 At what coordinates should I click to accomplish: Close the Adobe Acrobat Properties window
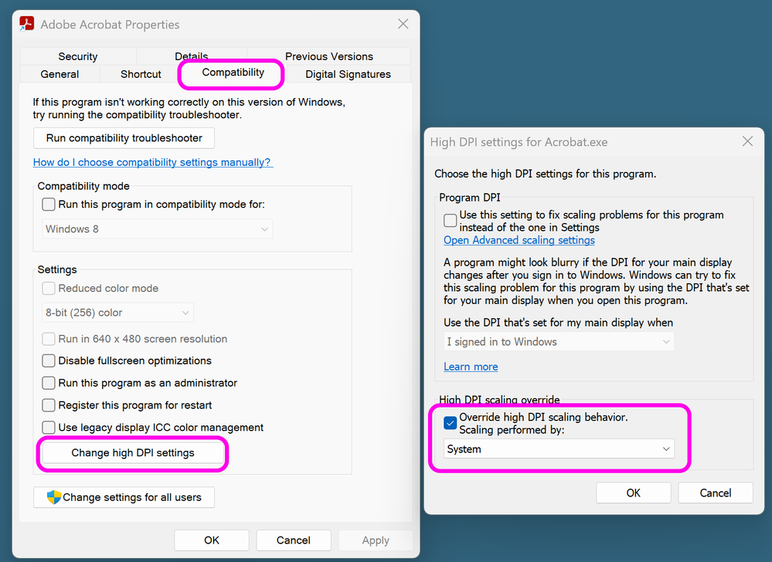(x=403, y=24)
